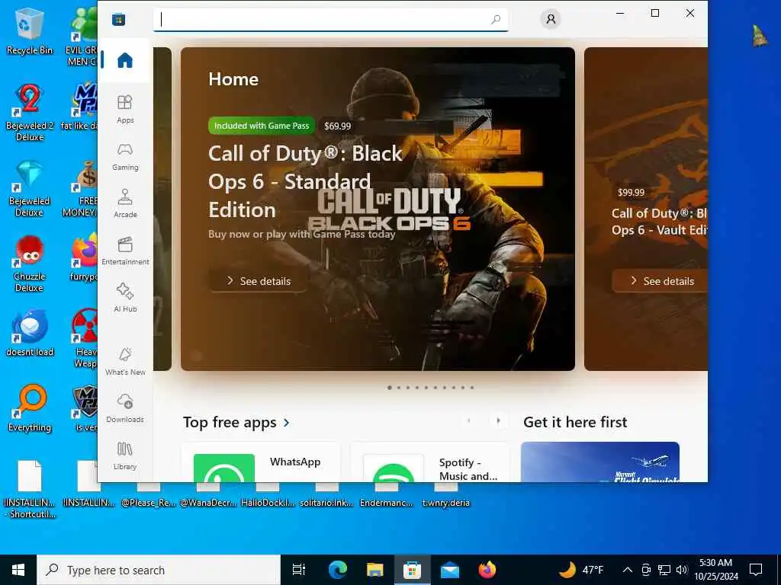Viewport: 781px width, 585px height.
Task: Select the Chuzzle Deluxe desktop icon
Action: pyautogui.click(x=30, y=264)
